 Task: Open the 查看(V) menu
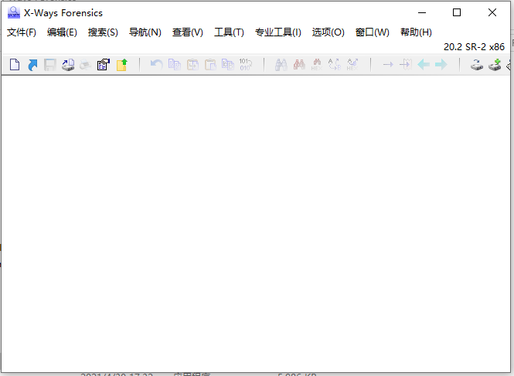click(x=188, y=32)
